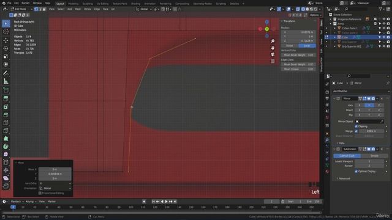This screenshot has width=392, height=220.
Task: Collapse the Arma collection in outliner
Action: pyautogui.click(x=331, y=24)
